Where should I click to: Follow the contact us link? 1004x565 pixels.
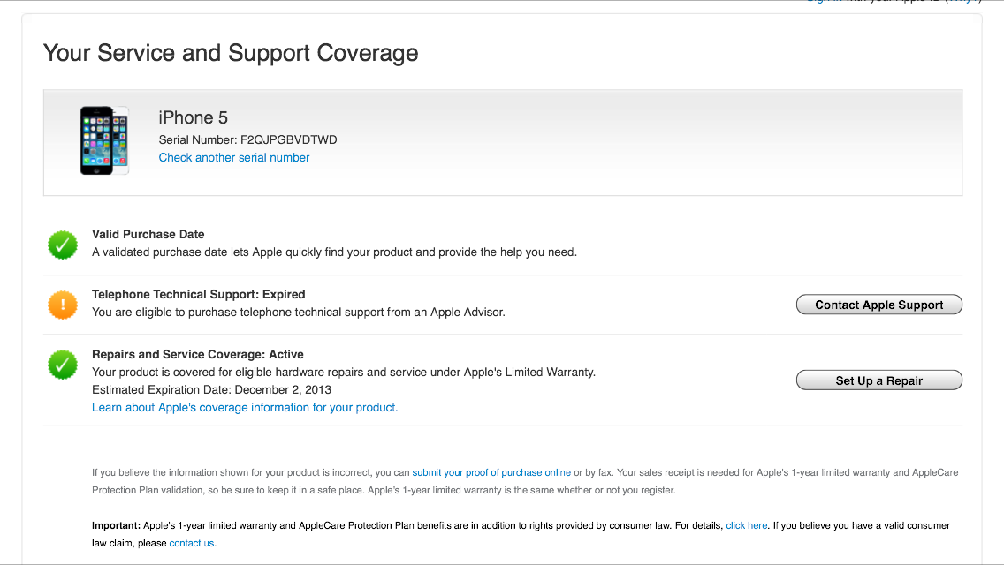point(192,544)
